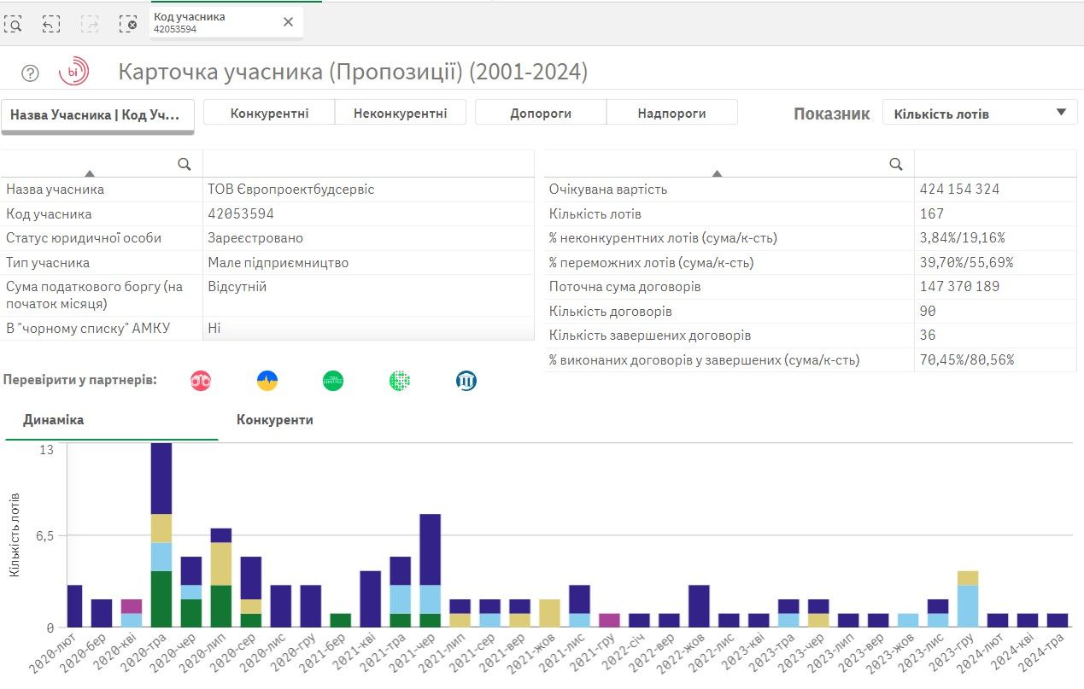Toggle the Допороги filter
Screen dimensions: 1084x689
pos(541,112)
